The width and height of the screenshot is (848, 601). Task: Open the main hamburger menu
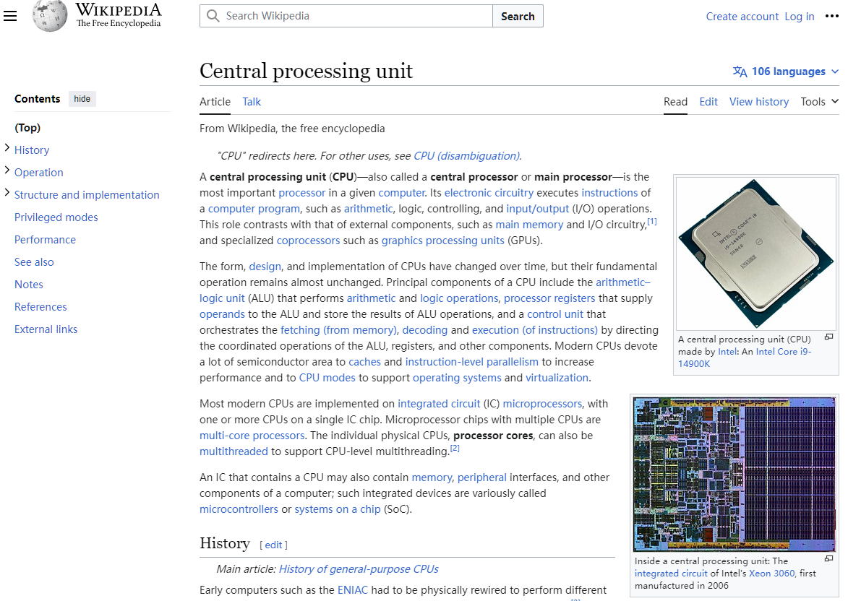pos(10,16)
